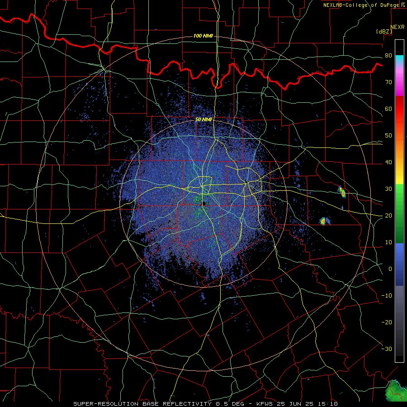Image resolution: width=407 pixels, height=407 pixels.
Task: Click the 25 JUN 25 date in caption
Action: (295, 404)
